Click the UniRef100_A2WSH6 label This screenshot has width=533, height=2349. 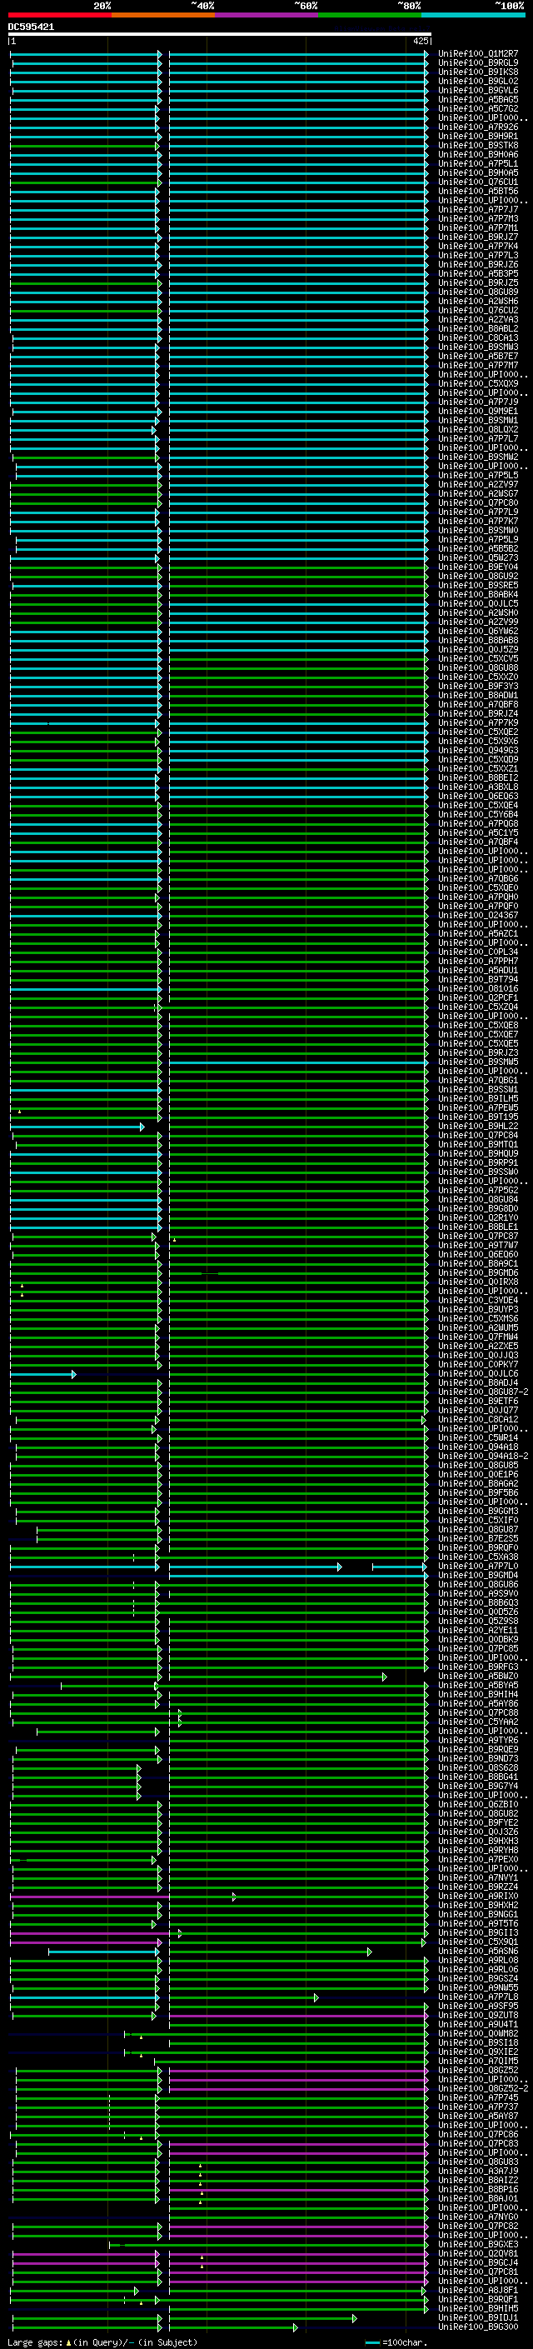click(x=478, y=301)
